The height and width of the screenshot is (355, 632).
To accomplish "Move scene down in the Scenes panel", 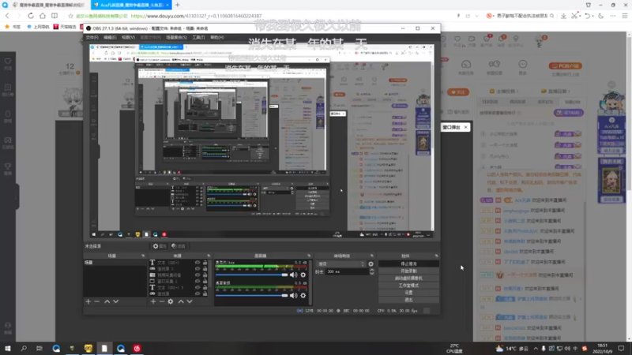I will [x=115, y=301].
